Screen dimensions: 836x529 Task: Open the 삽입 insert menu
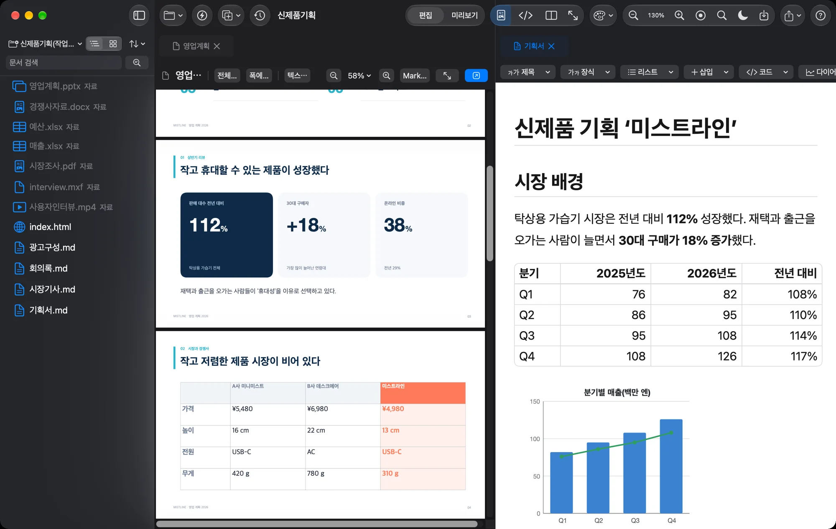[709, 72]
